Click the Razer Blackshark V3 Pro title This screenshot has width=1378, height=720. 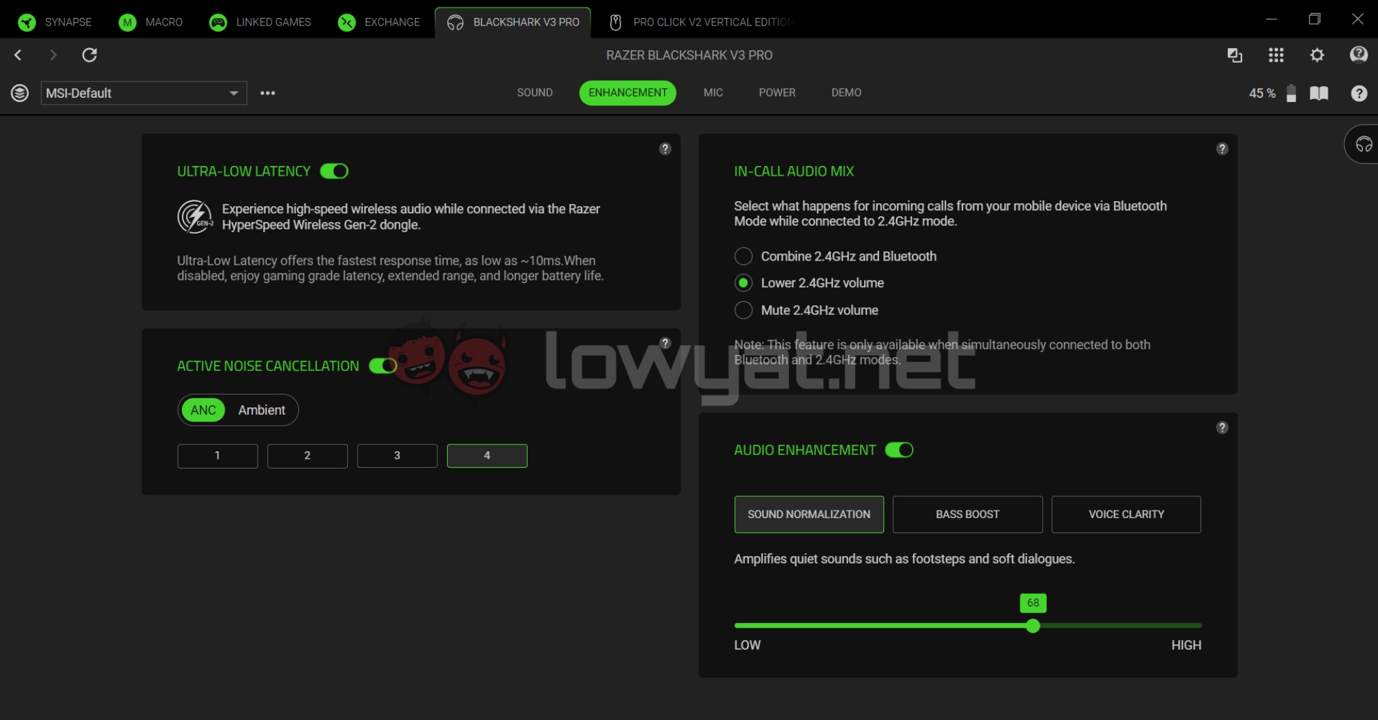click(x=689, y=55)
